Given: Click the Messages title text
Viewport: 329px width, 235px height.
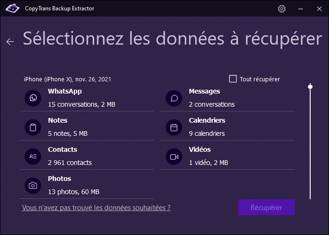Looking at the screenshot, I should point(204,92).
